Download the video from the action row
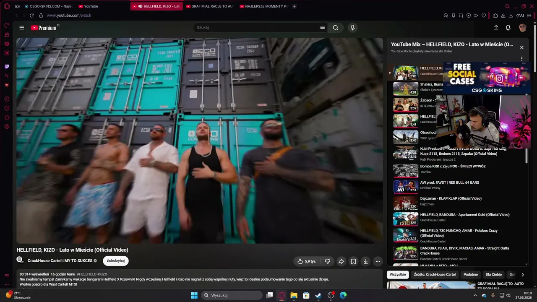Viewport: 537px width, 302px height. point(366,261)
